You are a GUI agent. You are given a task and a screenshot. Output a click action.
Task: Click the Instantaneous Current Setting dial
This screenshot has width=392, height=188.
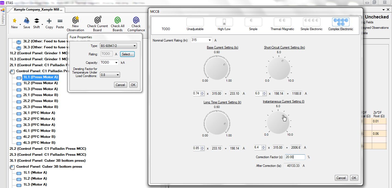[278, 122]
